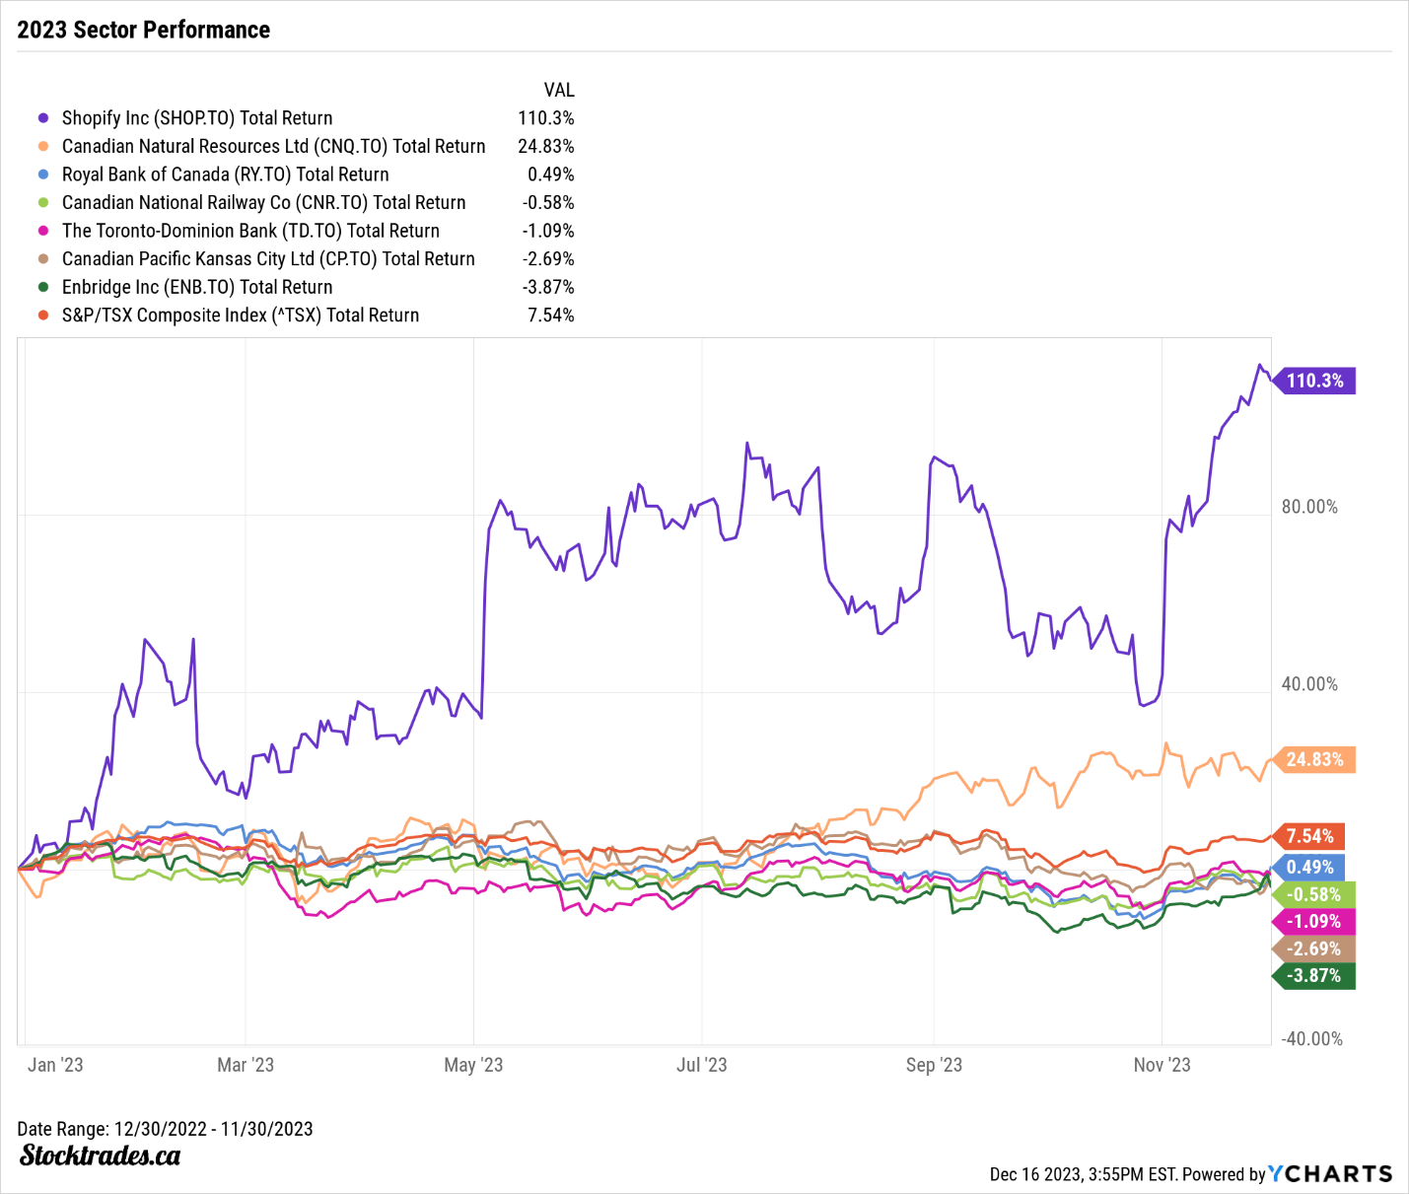This screenshot has height=1194, width=1409.
Task: Click the May '23 axis label
Action: point(473,1065)
